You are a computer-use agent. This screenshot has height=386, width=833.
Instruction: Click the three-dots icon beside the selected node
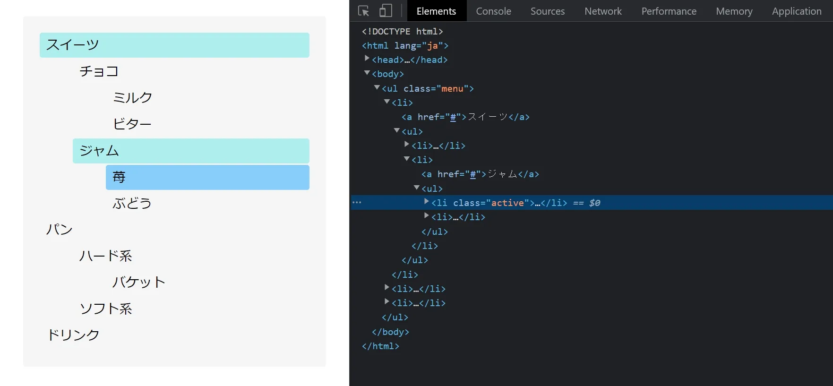click(x=357, y=203)
